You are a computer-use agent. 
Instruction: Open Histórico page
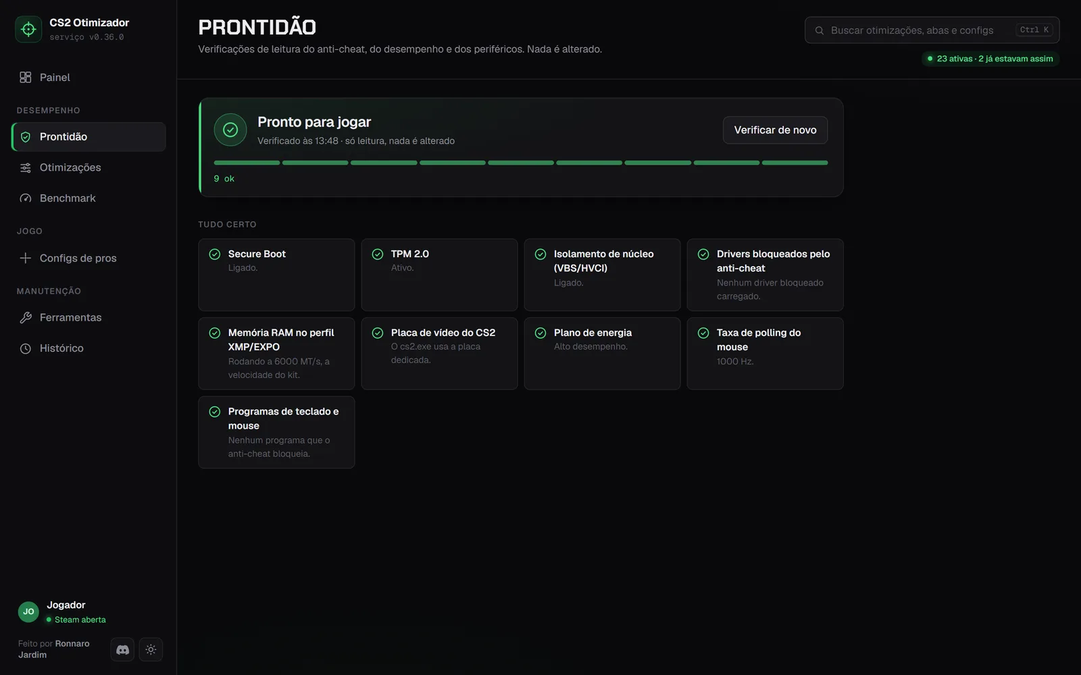point(89,348)
